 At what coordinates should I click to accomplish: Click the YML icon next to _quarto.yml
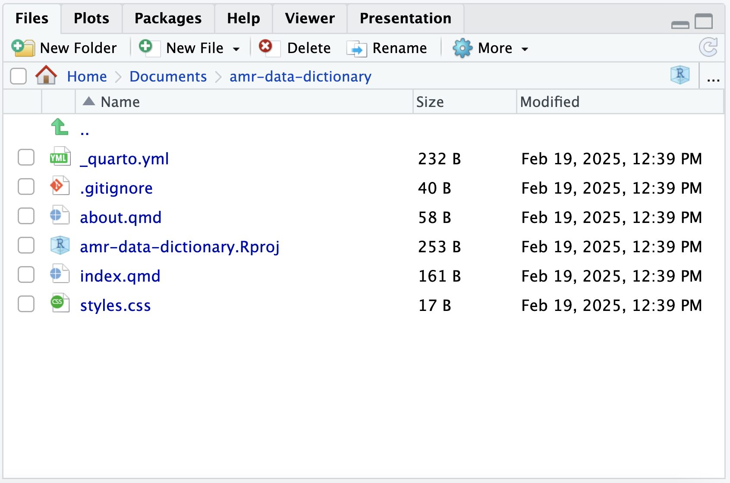(x=60, y=157)
